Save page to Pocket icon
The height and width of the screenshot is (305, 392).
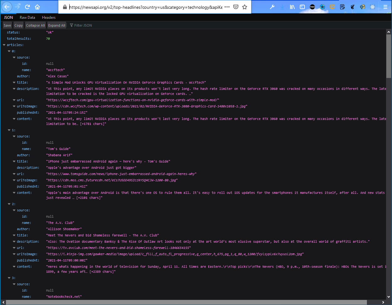pos(236,7)
